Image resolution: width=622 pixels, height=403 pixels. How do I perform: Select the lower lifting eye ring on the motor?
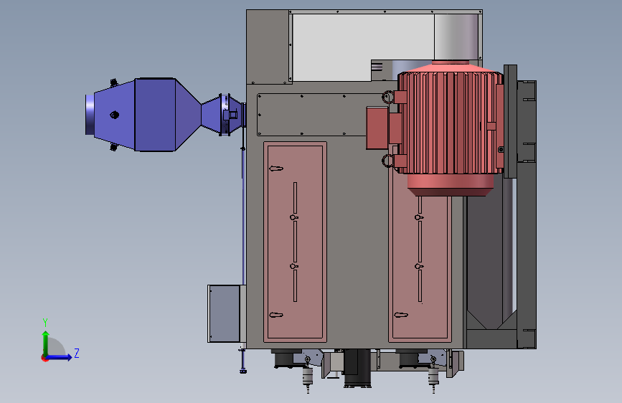pyautogui.click(x=388, y=161)
